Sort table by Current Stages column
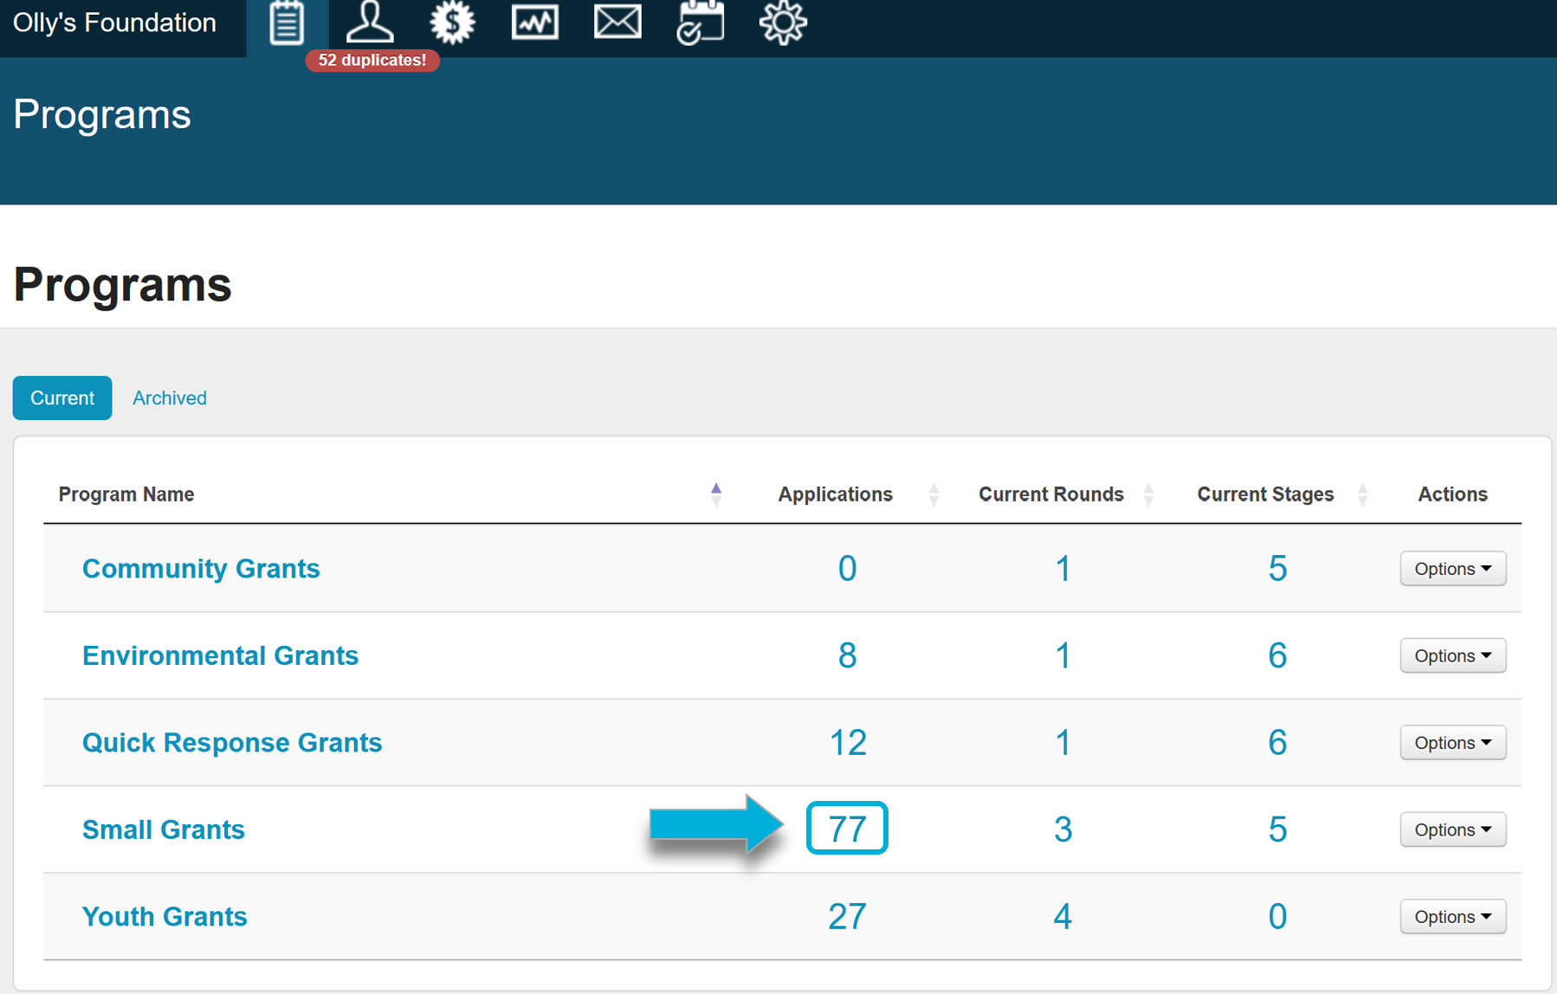This screenshot has width=1557, height=994. [x=1265, y=494]
